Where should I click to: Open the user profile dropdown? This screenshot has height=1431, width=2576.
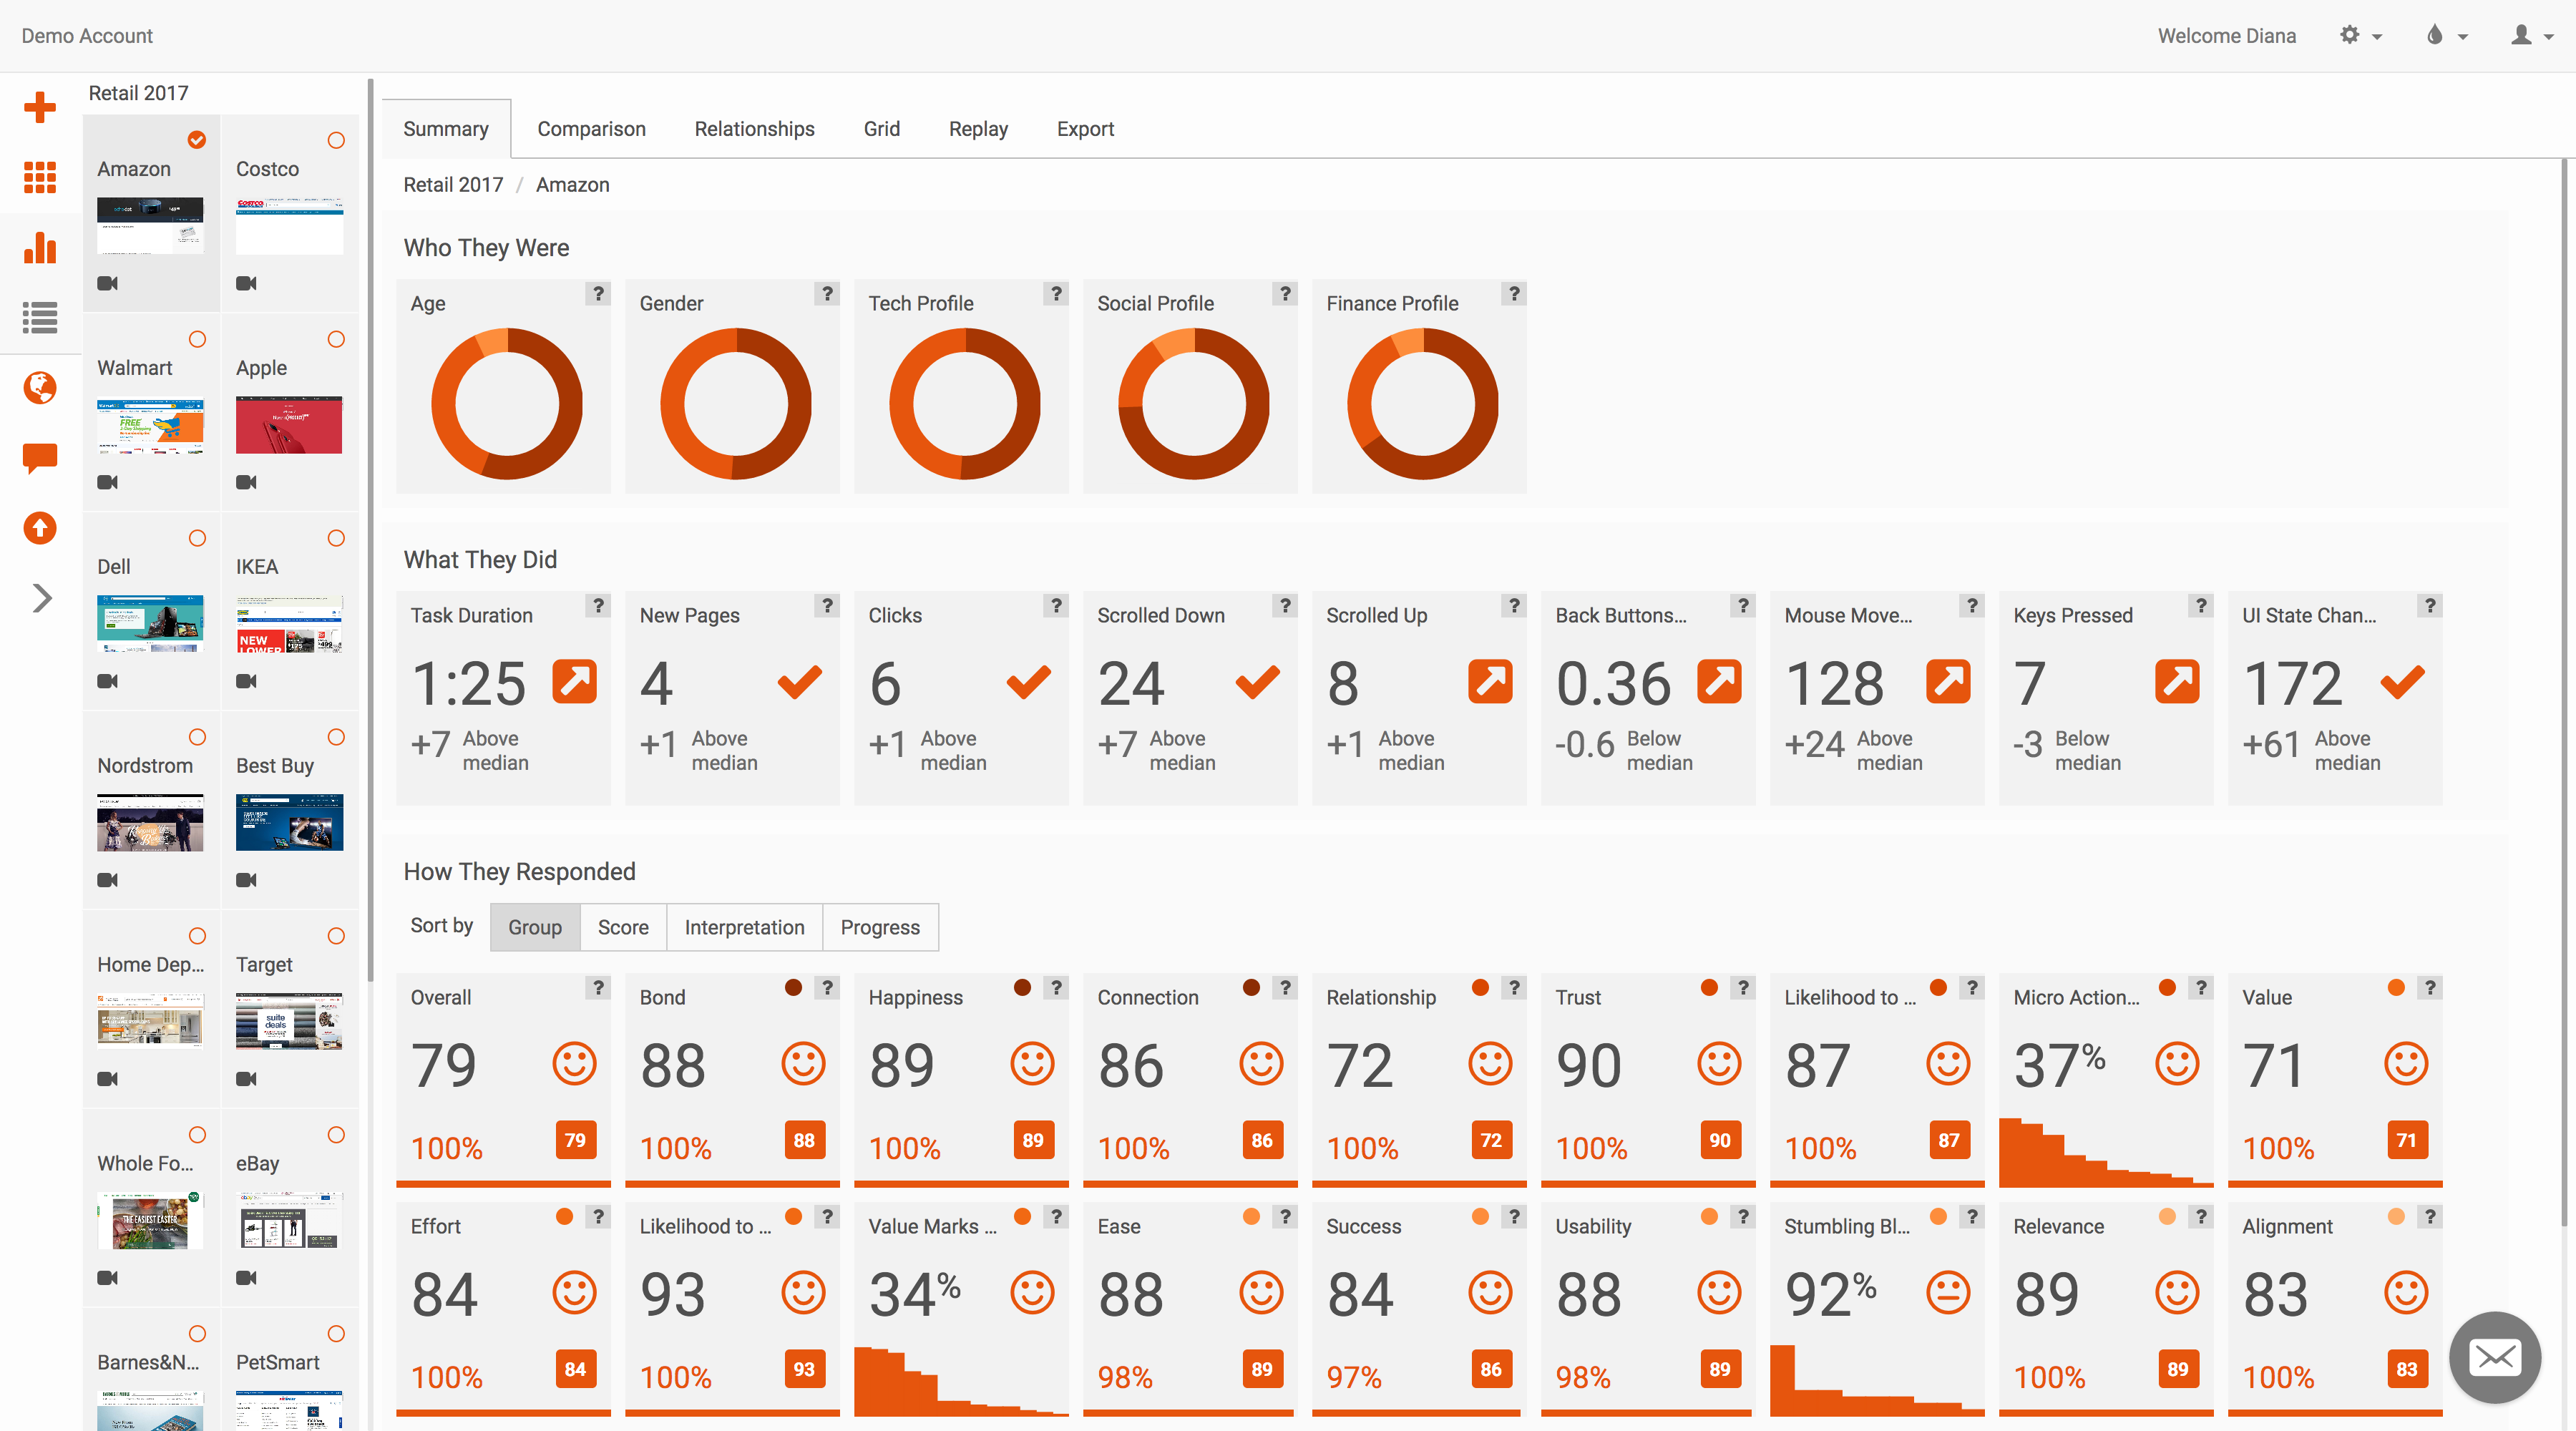[2532, 35]
